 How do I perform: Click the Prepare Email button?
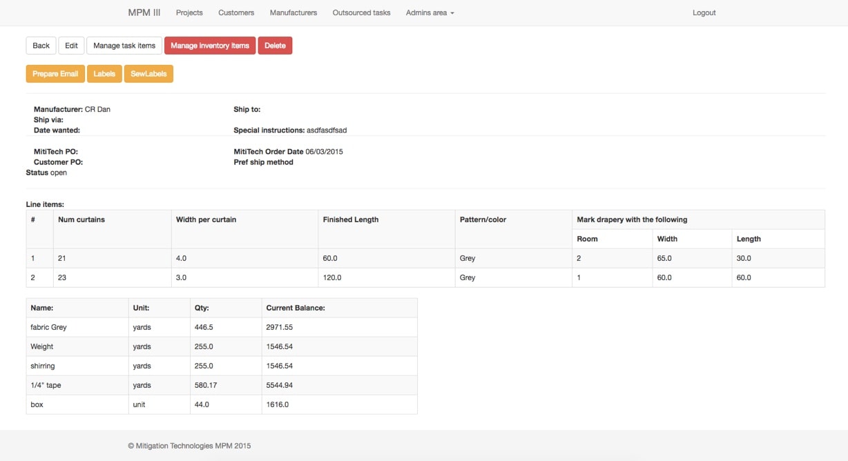tap(55, 74)
